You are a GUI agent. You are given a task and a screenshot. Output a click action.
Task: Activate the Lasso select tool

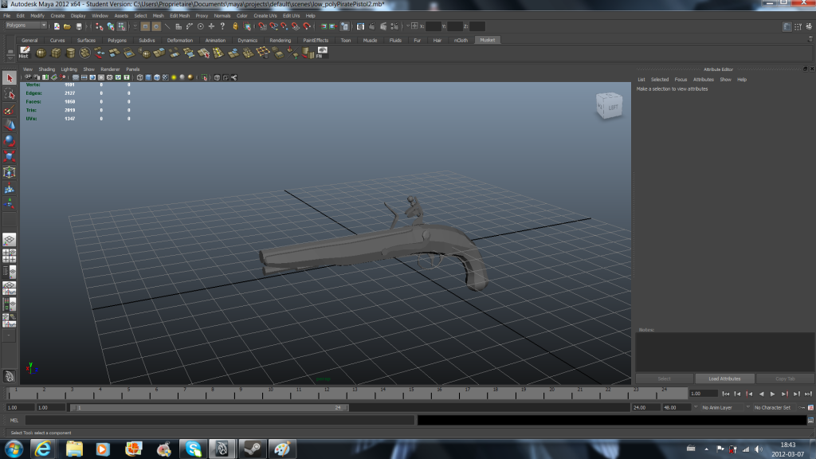[10, 94]
